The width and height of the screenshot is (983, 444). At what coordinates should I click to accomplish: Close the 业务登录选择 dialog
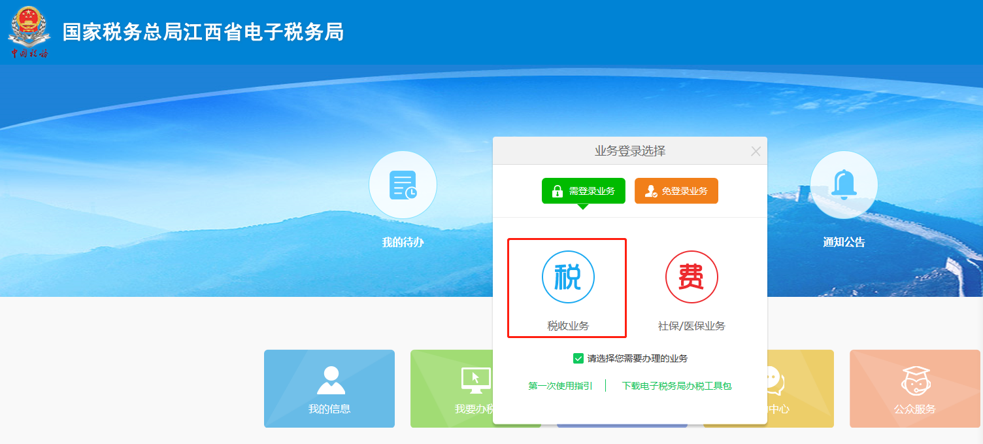(x=756, y=152)
